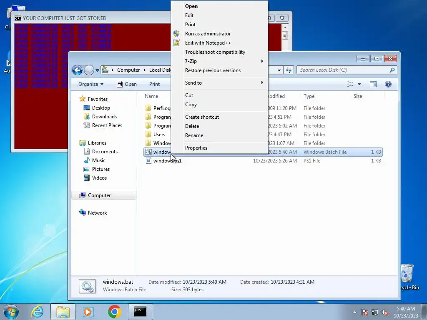Choose Create shortcut
The image size is (427, 320).
tap(202, 117)
